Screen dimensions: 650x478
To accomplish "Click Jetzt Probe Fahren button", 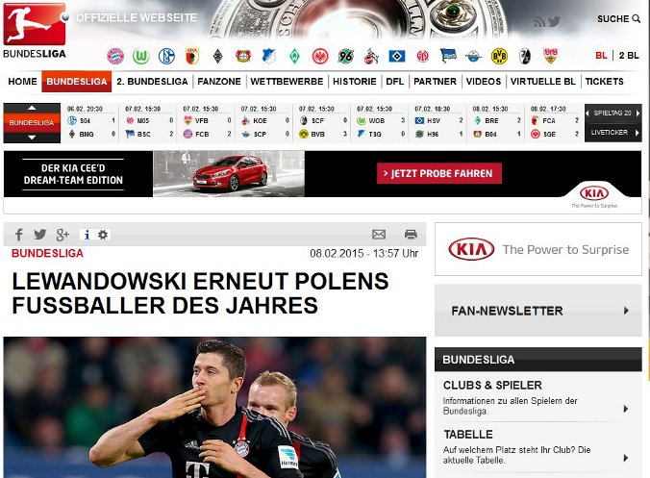I will click(439, 173).
